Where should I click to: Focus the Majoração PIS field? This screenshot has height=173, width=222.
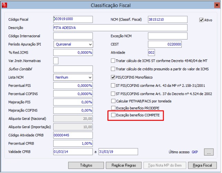[x=73, y=102]
